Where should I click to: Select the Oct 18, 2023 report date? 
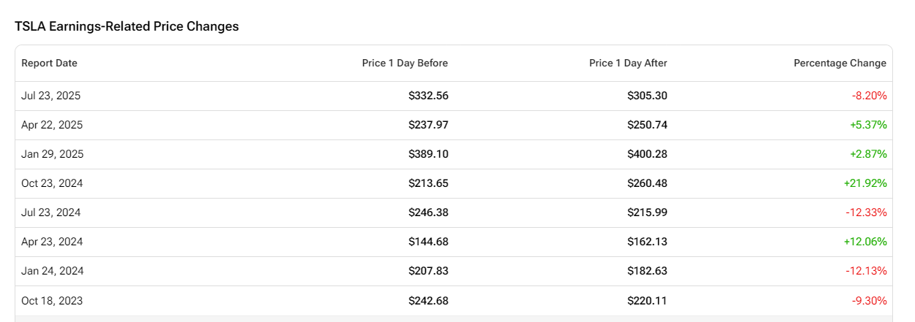[52, 300]
